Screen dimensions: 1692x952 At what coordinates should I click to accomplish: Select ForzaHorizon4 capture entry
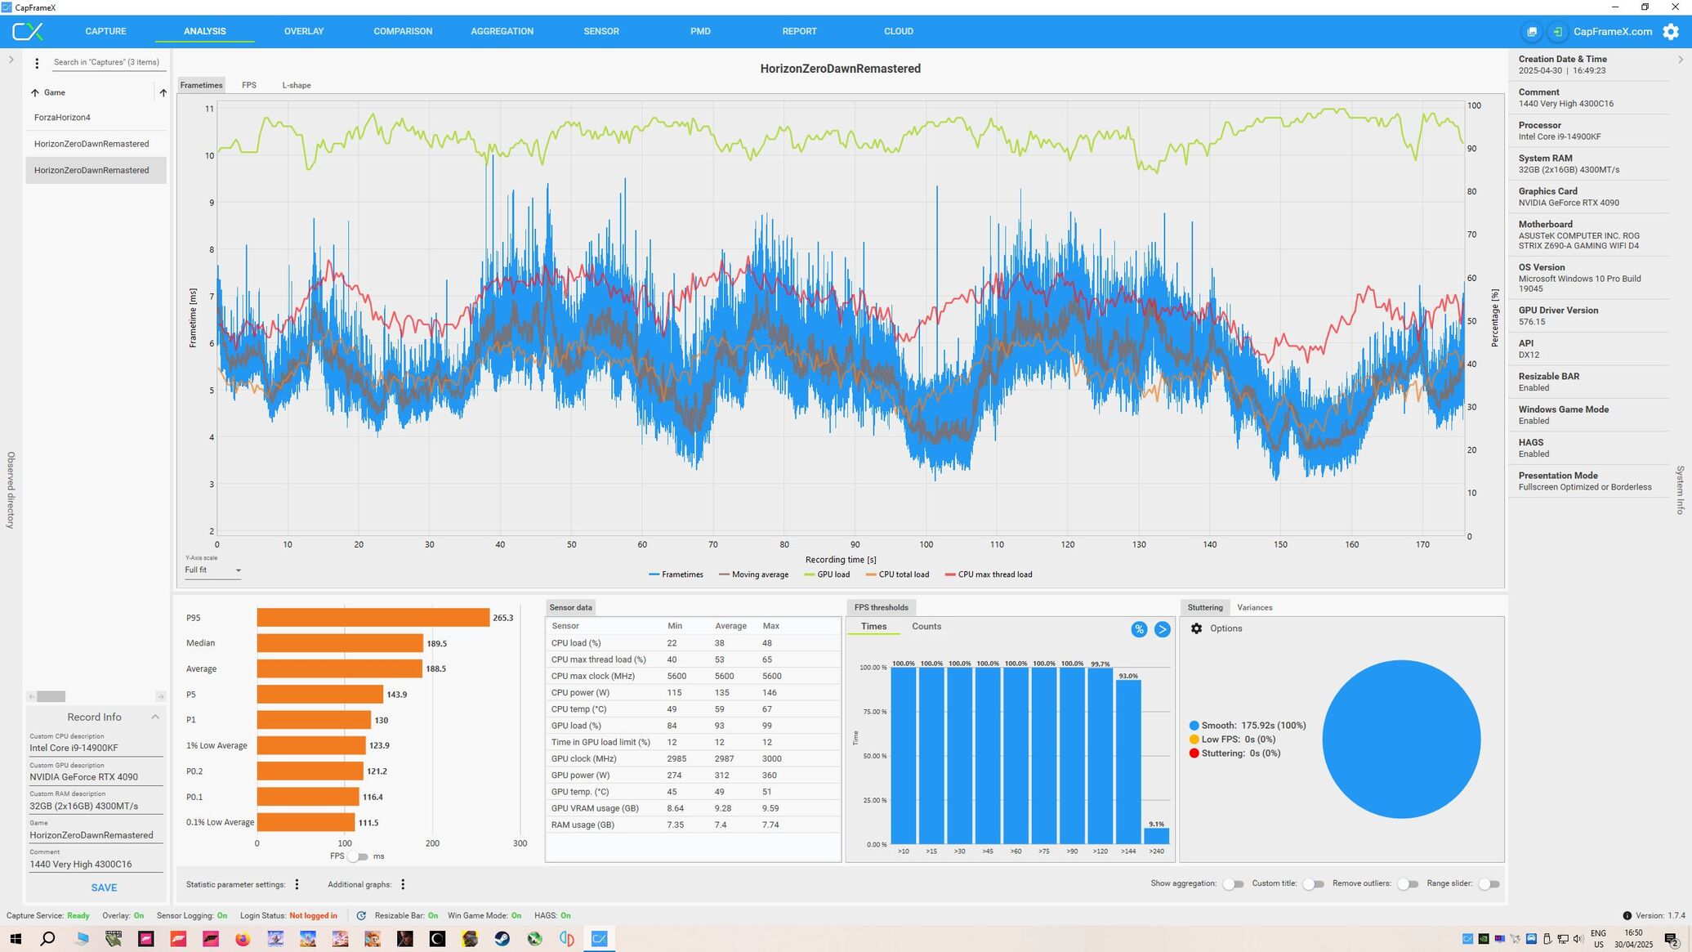pyautogui.click(x=96, y=118)
